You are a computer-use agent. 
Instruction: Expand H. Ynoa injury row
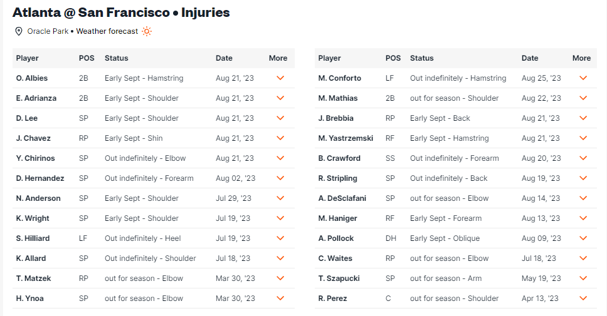(x=281, y=298)
